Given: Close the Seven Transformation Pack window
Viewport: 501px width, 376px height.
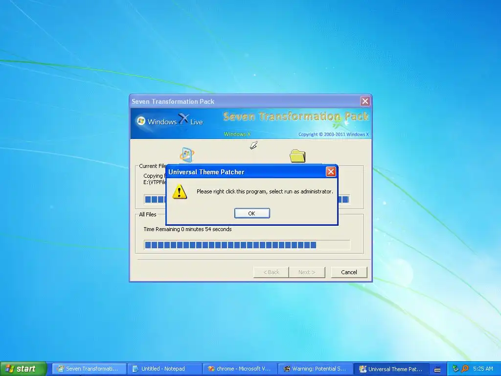Looking at the screenshot, I should click(x=365, y=101).
